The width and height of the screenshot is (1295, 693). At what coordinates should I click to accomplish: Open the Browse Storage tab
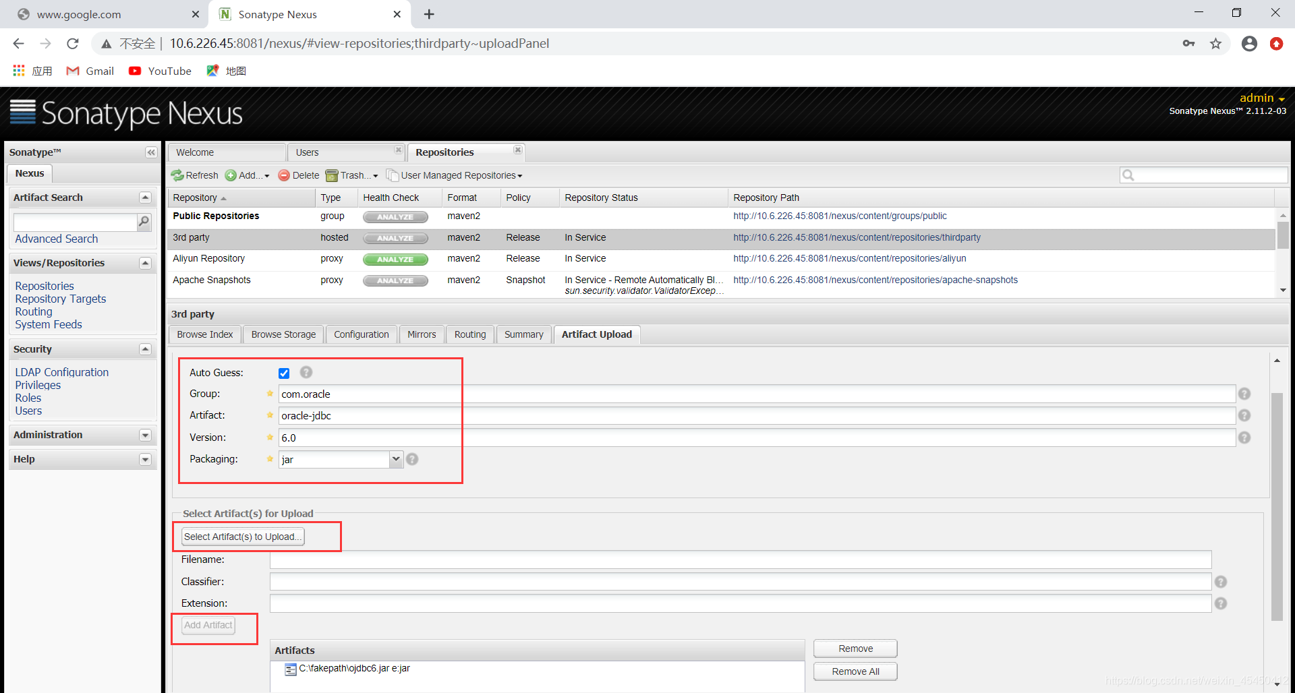283,334
